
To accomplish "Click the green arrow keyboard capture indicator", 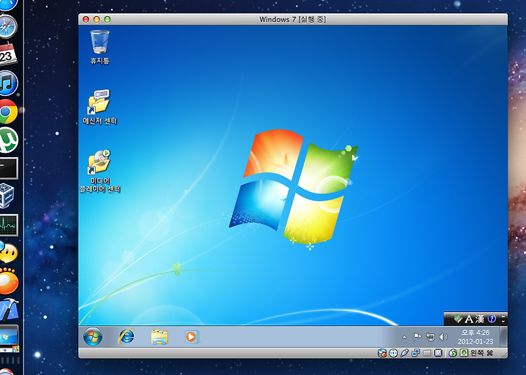I will [464, 353].
